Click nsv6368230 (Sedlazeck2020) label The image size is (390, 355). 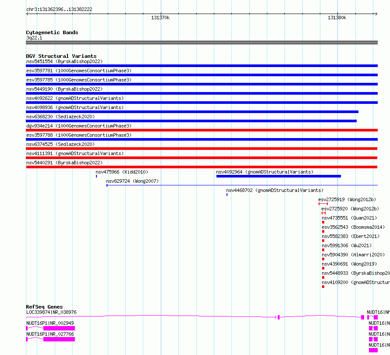click(60, 117)
